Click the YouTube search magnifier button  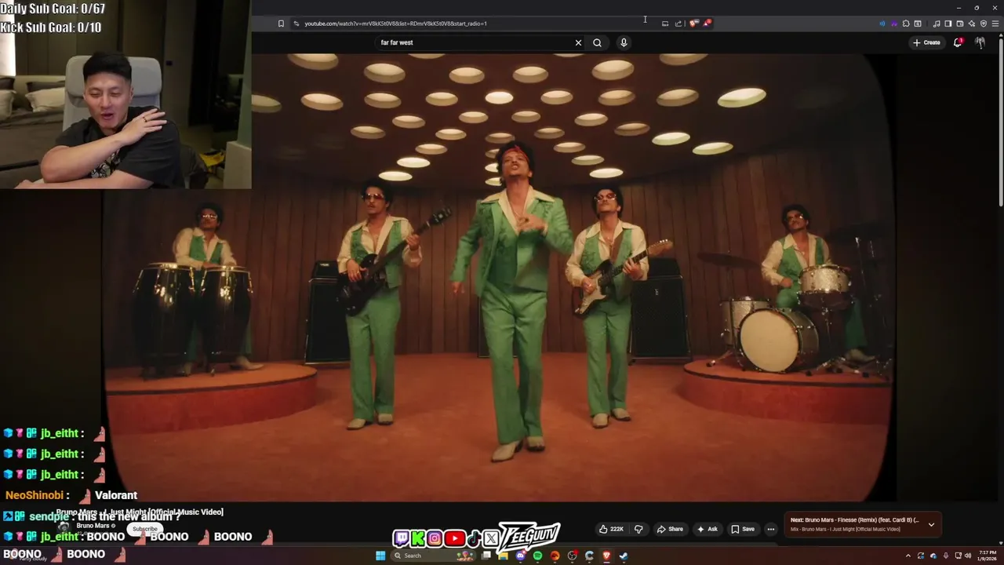click(x=597, y=42)
